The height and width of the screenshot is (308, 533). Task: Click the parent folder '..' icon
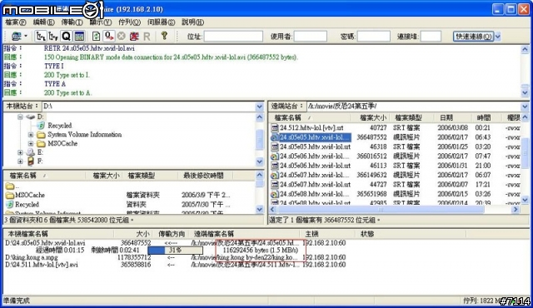(10, 186)
